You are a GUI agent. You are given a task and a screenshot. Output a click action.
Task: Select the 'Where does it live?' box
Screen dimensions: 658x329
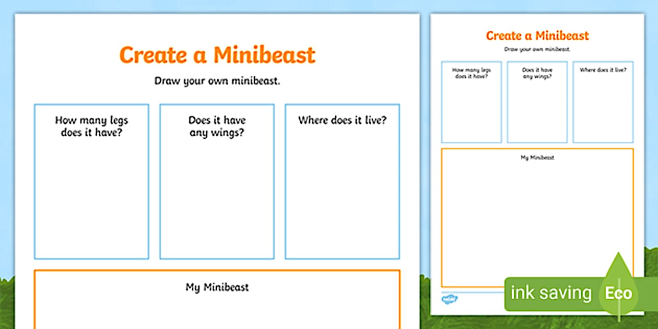coord(342,180)
